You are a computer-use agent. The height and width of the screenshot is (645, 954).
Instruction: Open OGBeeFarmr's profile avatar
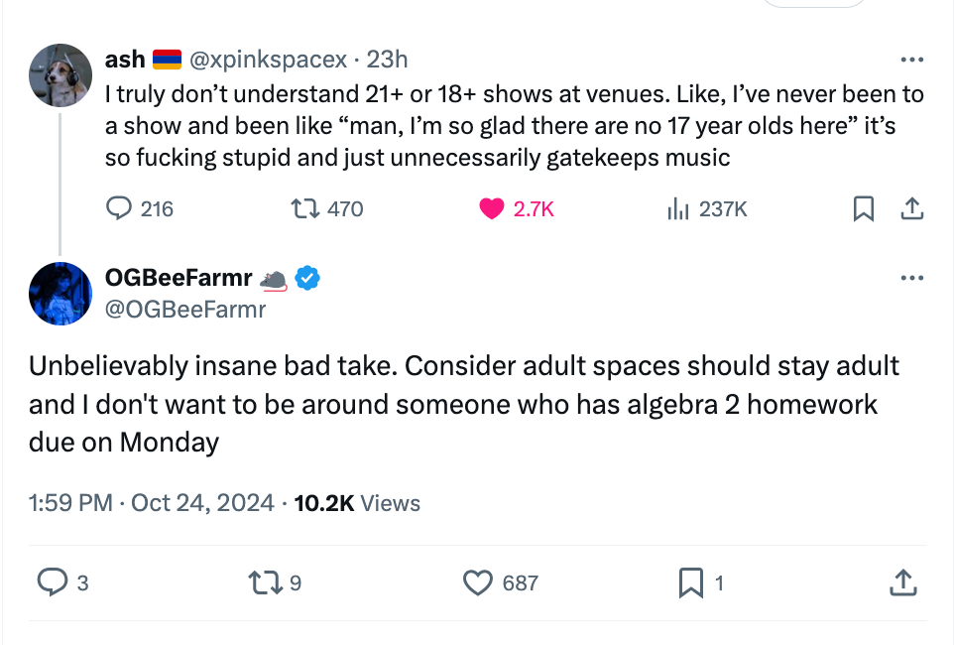[60, 294]
